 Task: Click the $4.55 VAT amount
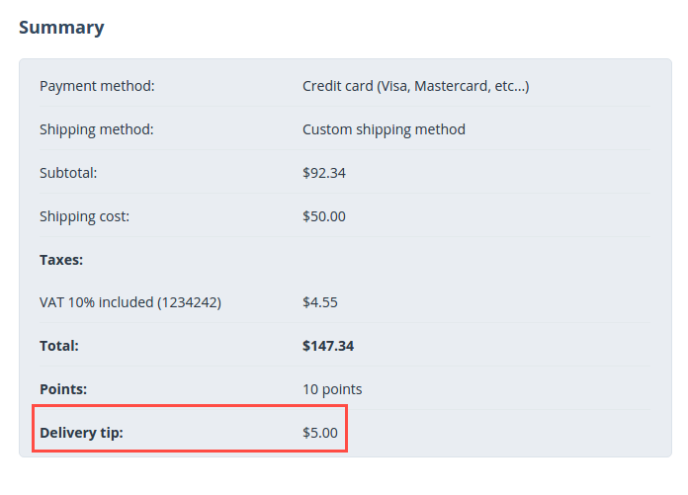tap(320, 302)
